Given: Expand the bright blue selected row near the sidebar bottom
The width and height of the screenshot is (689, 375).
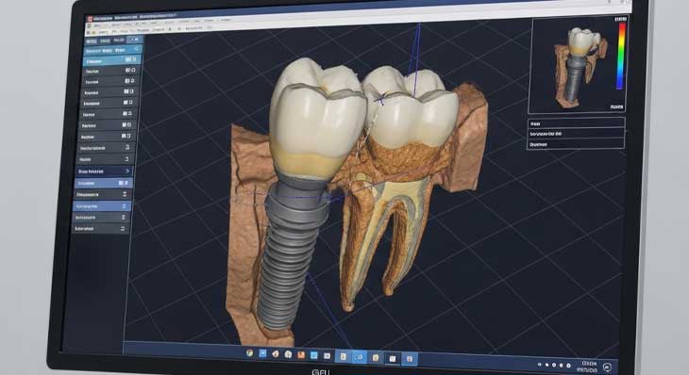Looking at the screenshot, I should tap(102, 205).
